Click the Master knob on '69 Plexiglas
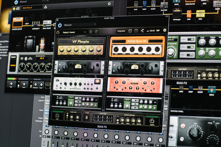The image size is (221, 147). click(x=99, y=49)
